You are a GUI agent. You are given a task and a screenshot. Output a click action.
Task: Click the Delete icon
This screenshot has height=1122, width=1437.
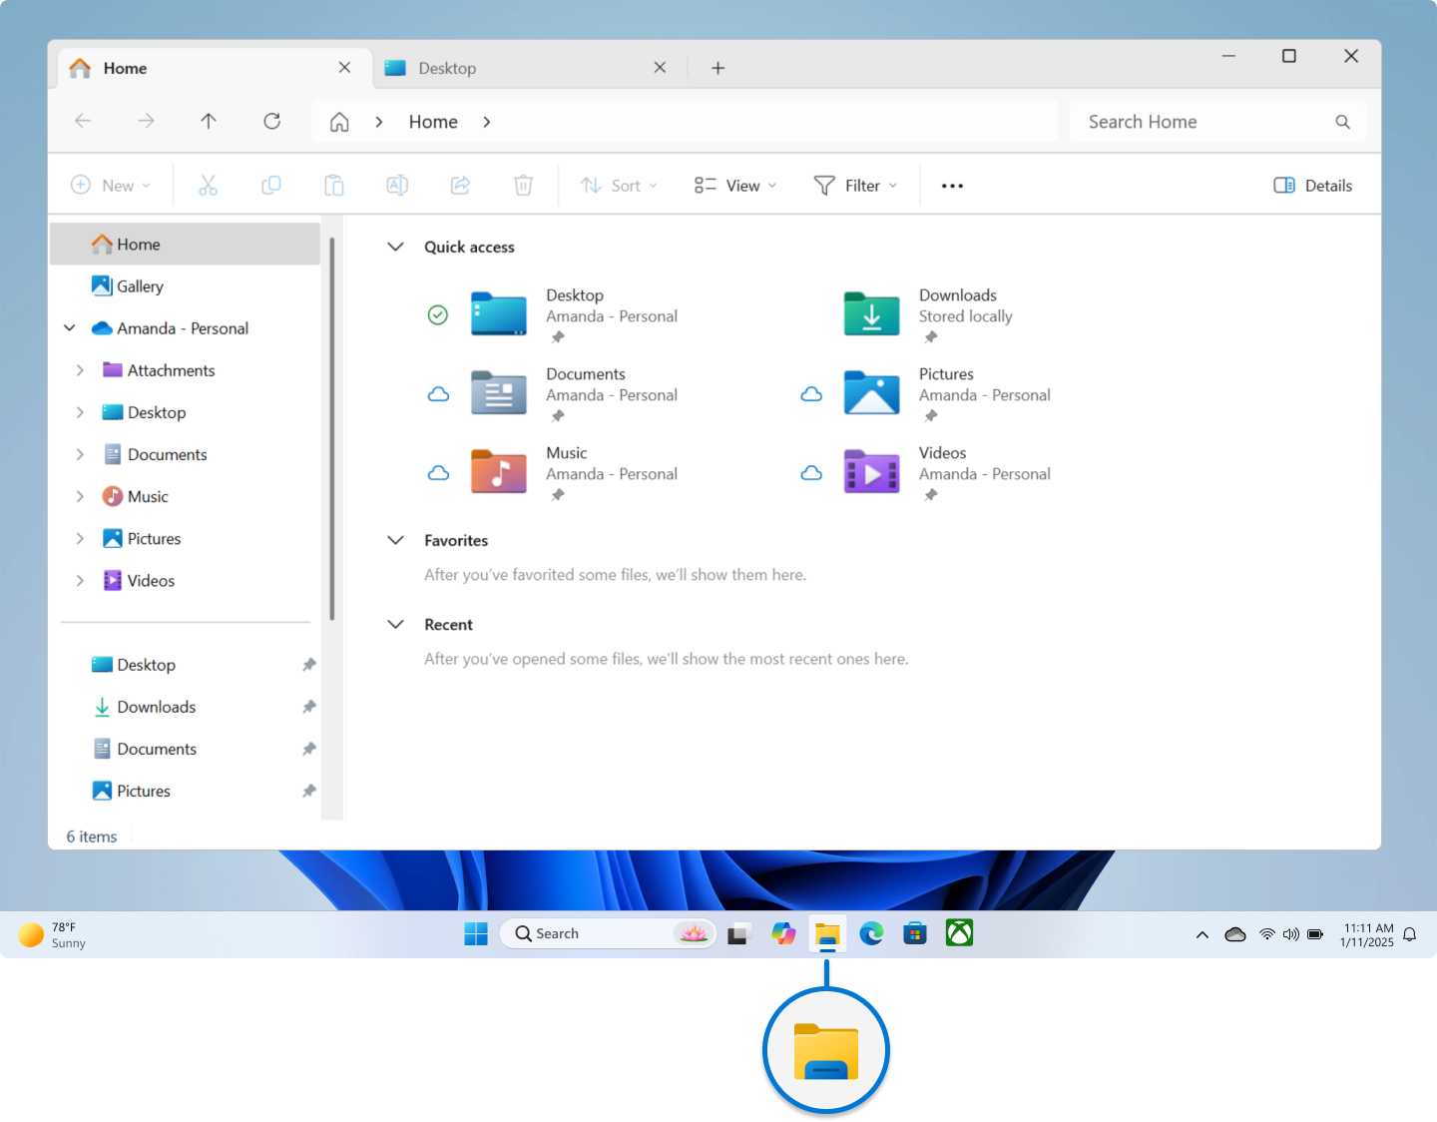point(523,185)
